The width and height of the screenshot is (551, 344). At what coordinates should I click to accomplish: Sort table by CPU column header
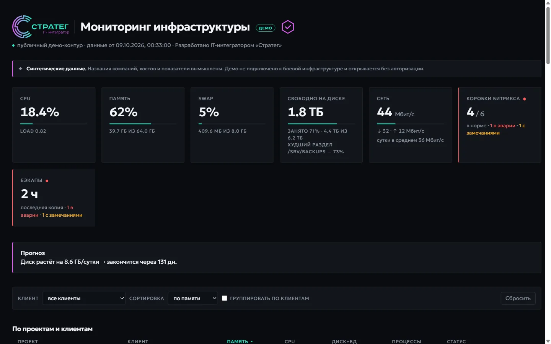coord(290,341)
